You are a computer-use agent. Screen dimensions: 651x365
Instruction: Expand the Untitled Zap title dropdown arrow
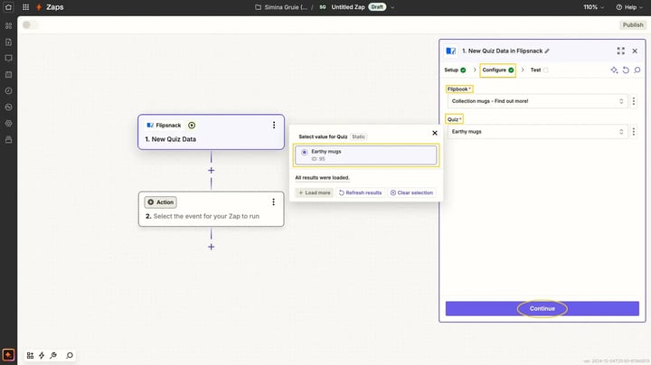[x=392, y=7]
